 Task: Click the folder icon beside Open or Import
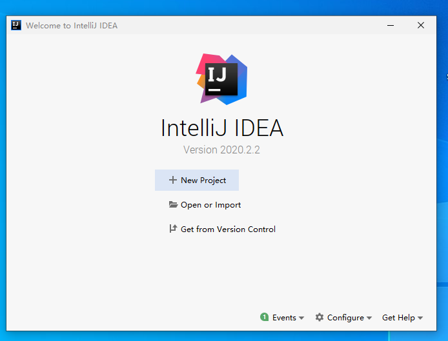click(173, 204)
